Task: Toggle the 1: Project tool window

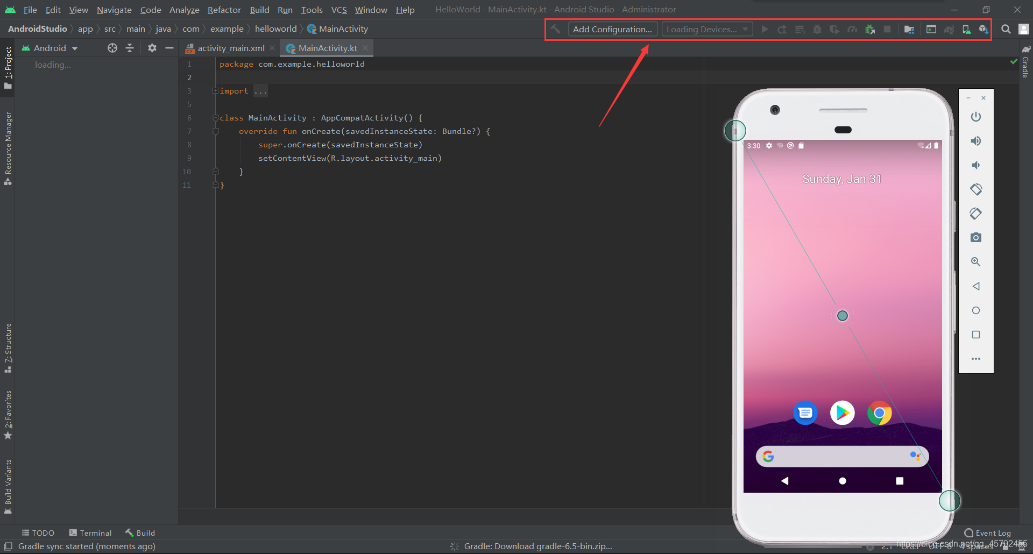Action: click(8, 68)
